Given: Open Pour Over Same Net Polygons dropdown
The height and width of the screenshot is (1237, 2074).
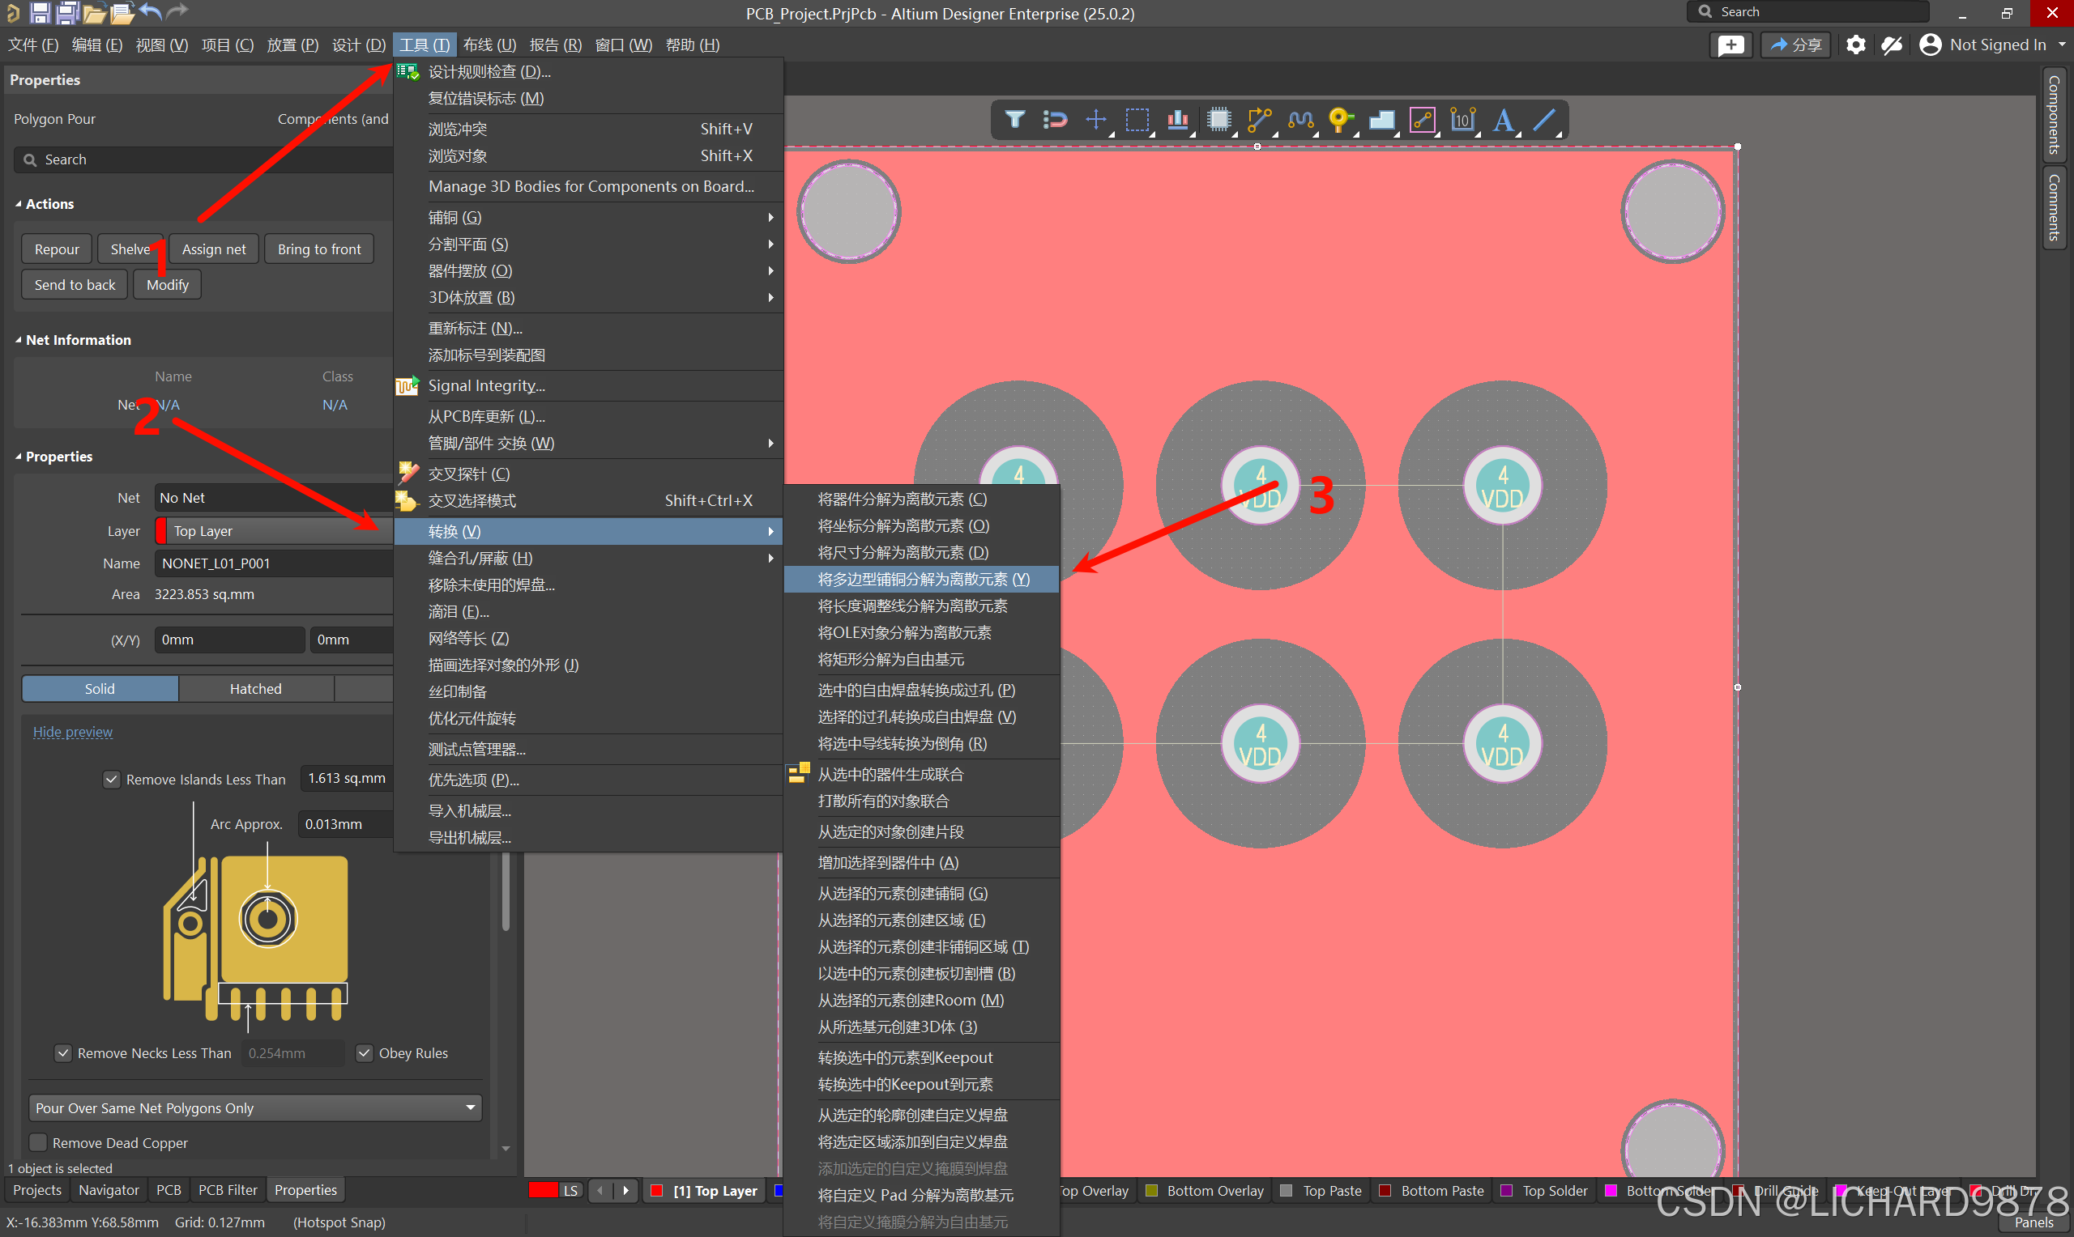Looking at the screenshot, I should coord(254,1107).
